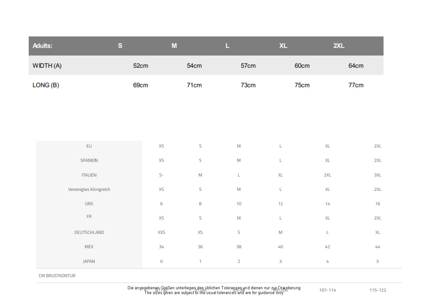This screenshot has height=303, width=429.
Task: Click the EU row label
Action: (x=89, y=146)
